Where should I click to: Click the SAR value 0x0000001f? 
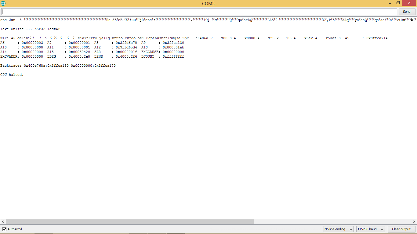(x=126, y=52)
